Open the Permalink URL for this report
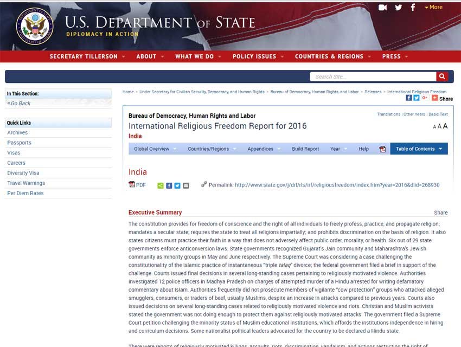461x347 pixels. pos(337,185)
